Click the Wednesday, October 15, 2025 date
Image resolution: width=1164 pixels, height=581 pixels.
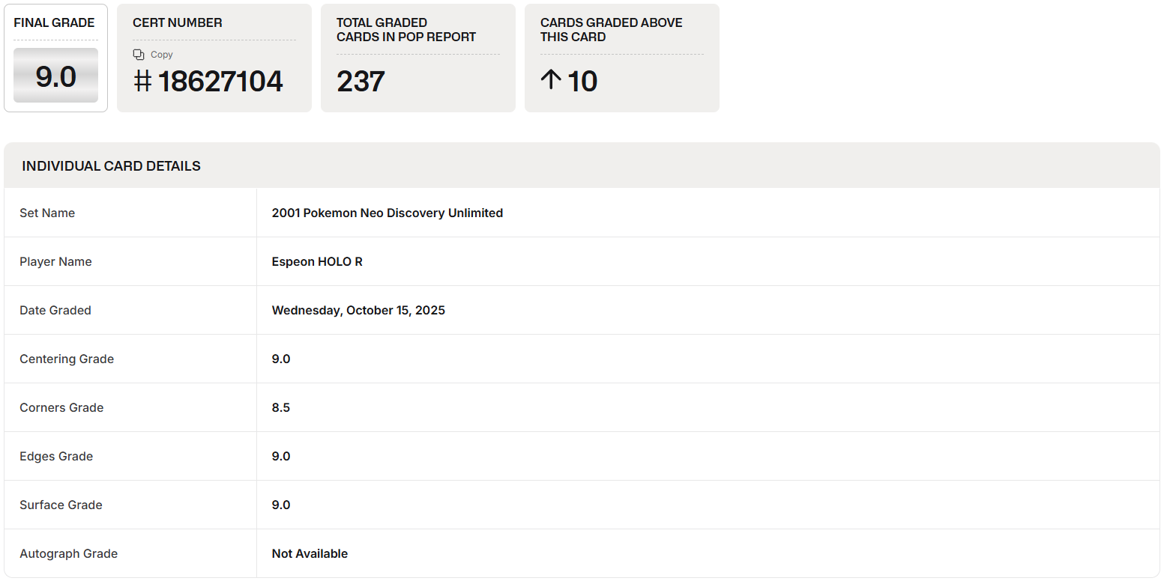tap(358, 311)
